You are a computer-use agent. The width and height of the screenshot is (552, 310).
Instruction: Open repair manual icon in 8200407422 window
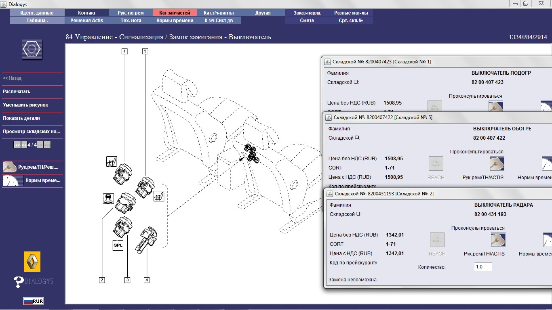coord(497,163)
